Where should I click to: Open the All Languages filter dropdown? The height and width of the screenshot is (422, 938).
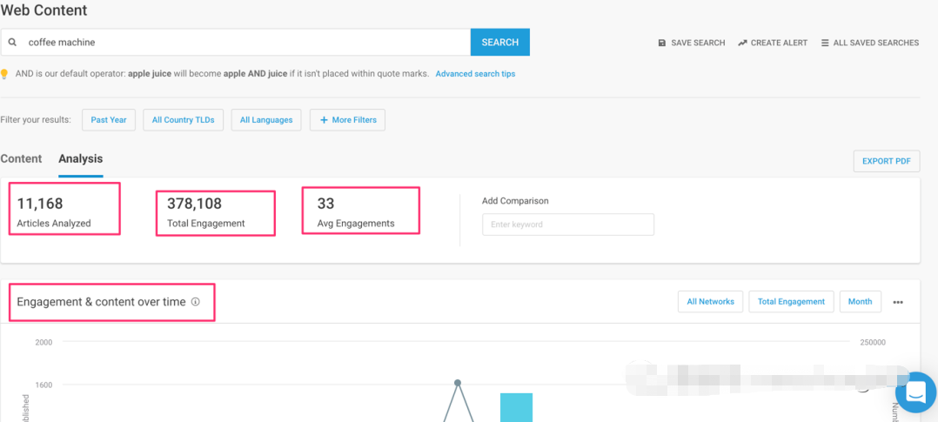pyautogui.click(x=266, y=120)
